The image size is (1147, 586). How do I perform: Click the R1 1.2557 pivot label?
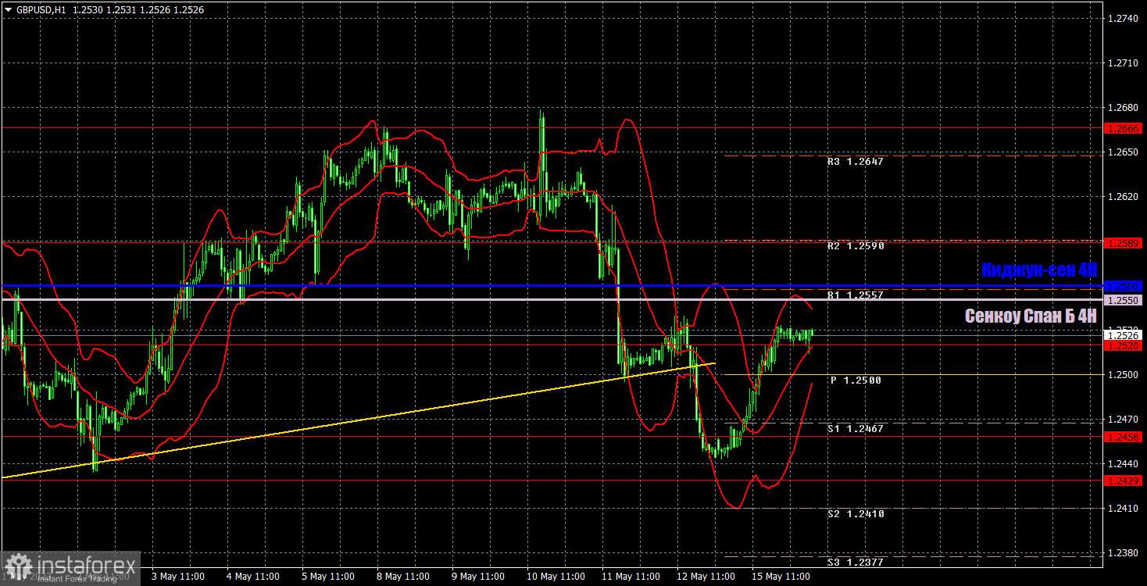point(855,297)
